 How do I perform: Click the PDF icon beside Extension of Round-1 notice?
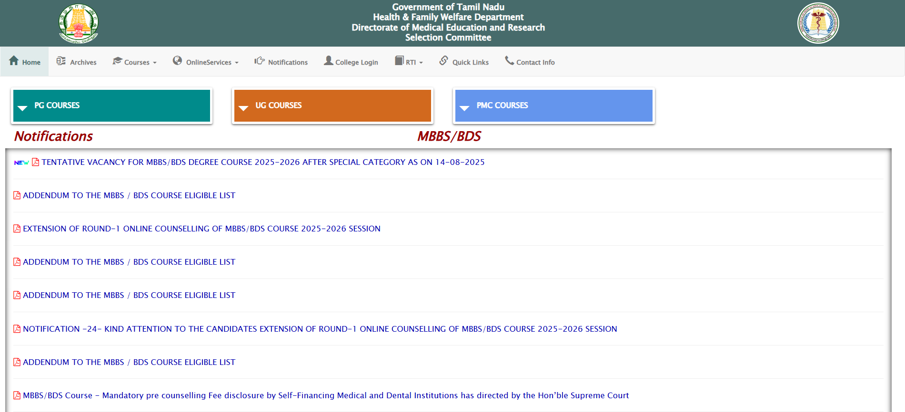pyautogui.click(x=17, y=229)
